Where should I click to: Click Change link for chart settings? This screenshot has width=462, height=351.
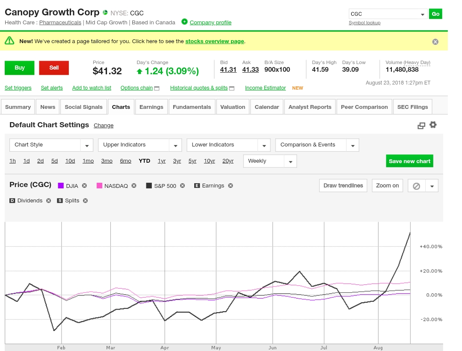[104, 126]
